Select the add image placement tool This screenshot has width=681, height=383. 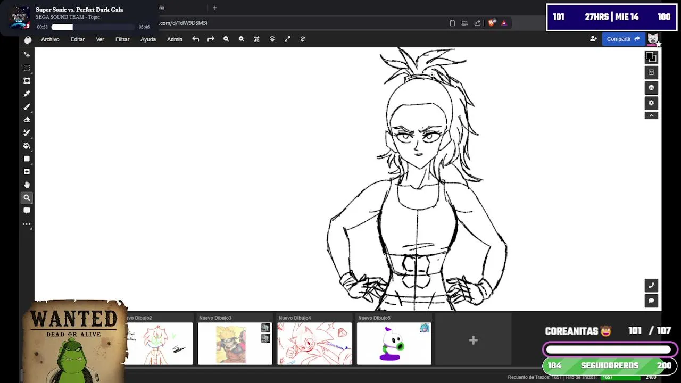27,172
